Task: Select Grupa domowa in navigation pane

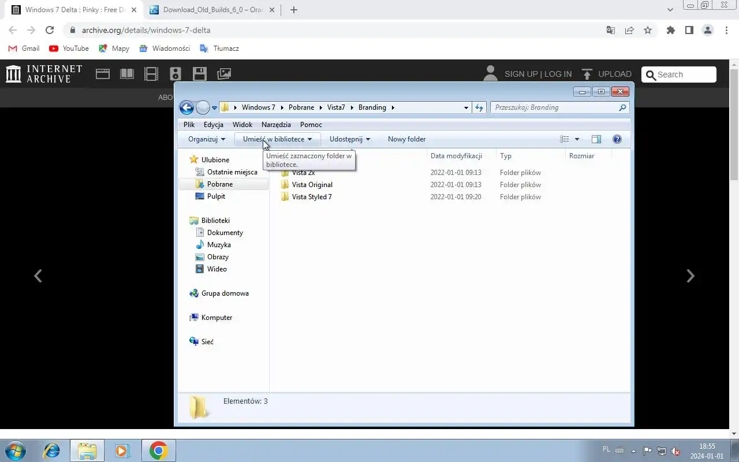Action: click(225, 293)
